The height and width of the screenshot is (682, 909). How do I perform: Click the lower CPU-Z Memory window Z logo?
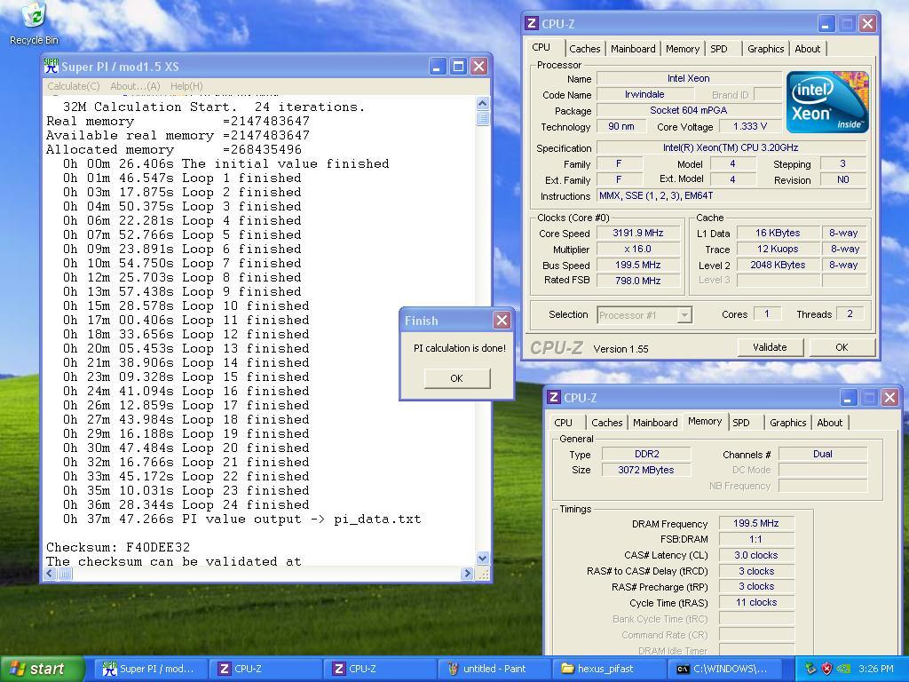tap(553, 397)
